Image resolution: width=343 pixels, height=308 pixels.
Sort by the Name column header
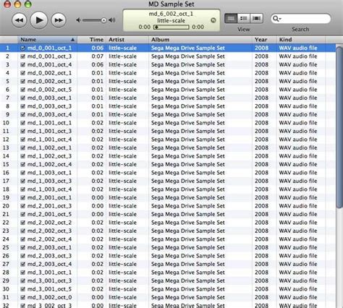coord(47,40)
